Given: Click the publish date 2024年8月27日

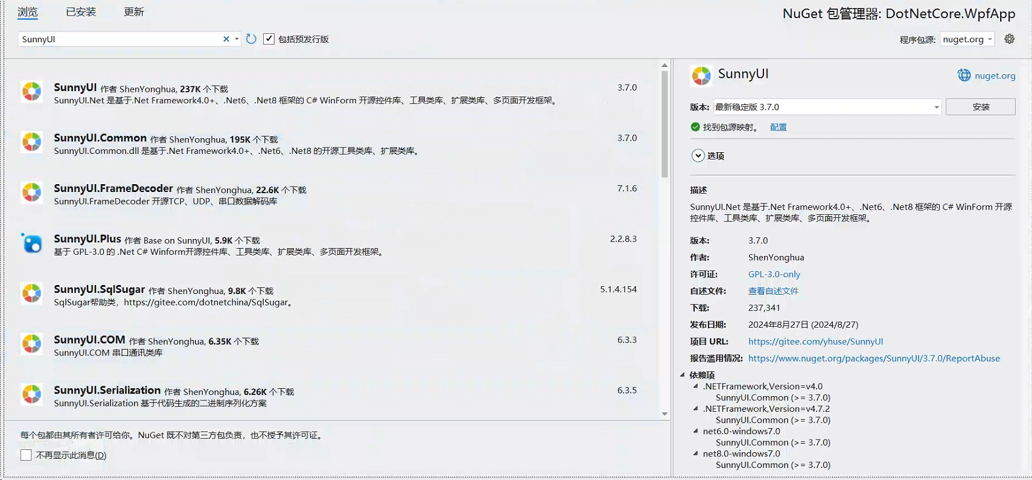Looking at the screenshot, I should point(803,325).
